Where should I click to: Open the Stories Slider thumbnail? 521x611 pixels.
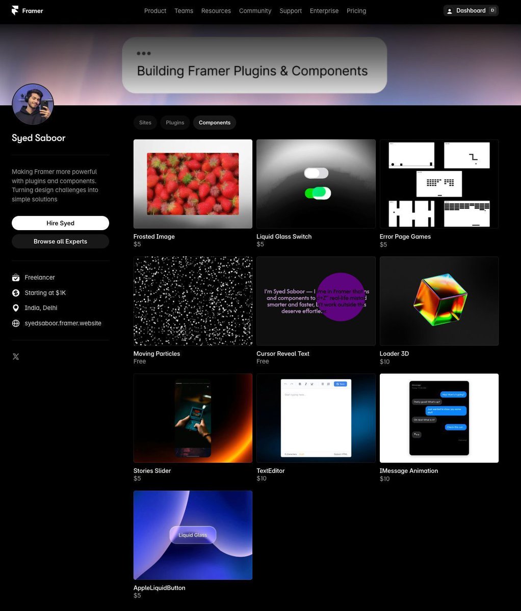tap(193, 418)
